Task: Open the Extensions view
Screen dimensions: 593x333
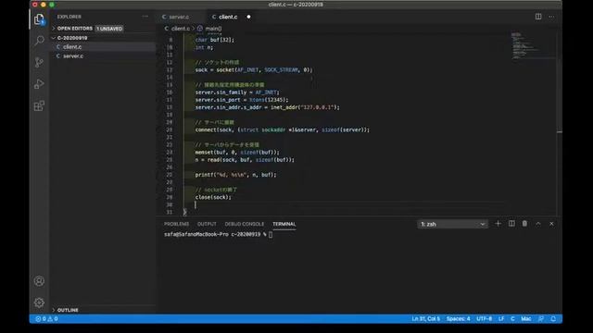Action: pos(39,105)
